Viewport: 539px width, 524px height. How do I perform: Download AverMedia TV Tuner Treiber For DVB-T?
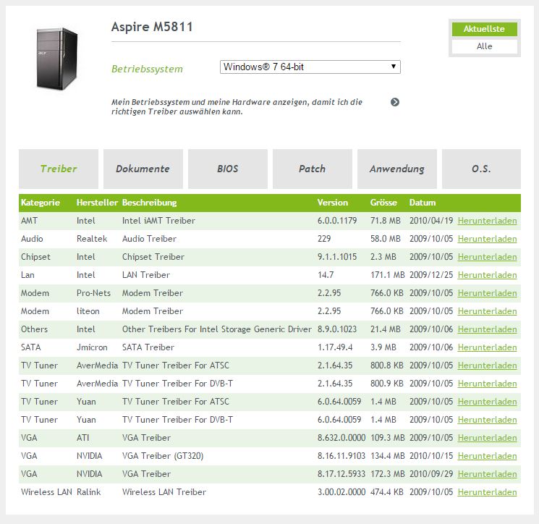[x=487, y=384]
